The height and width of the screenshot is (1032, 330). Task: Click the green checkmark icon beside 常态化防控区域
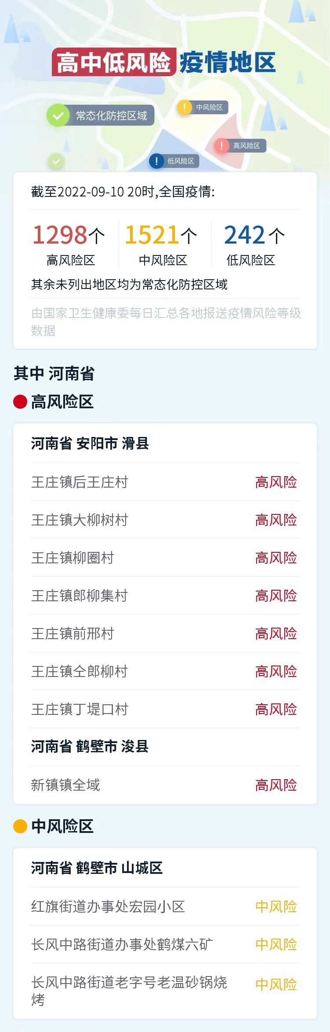coord(58,116)
